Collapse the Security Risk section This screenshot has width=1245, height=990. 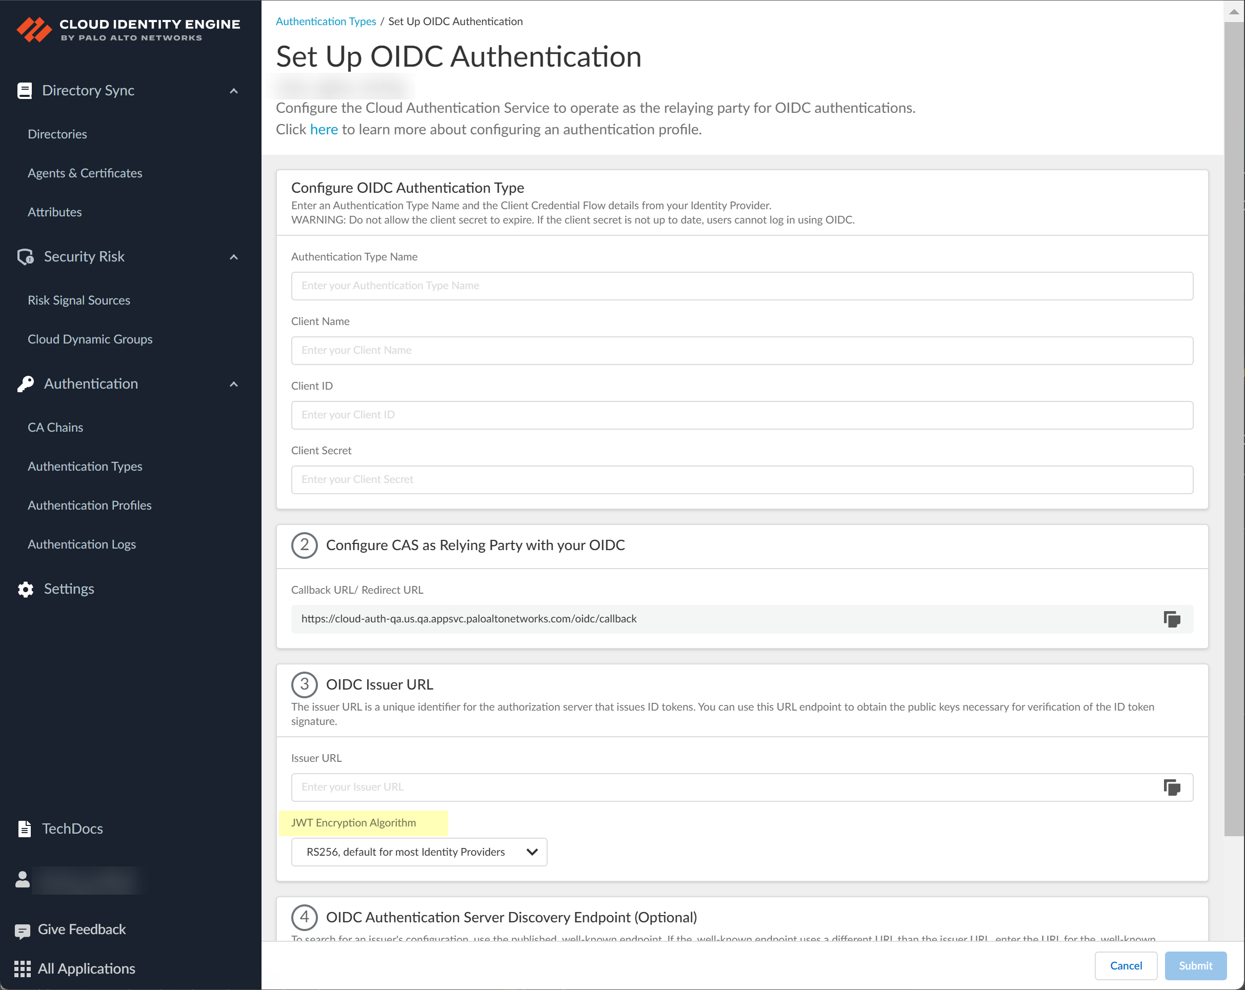coord(234,257)
